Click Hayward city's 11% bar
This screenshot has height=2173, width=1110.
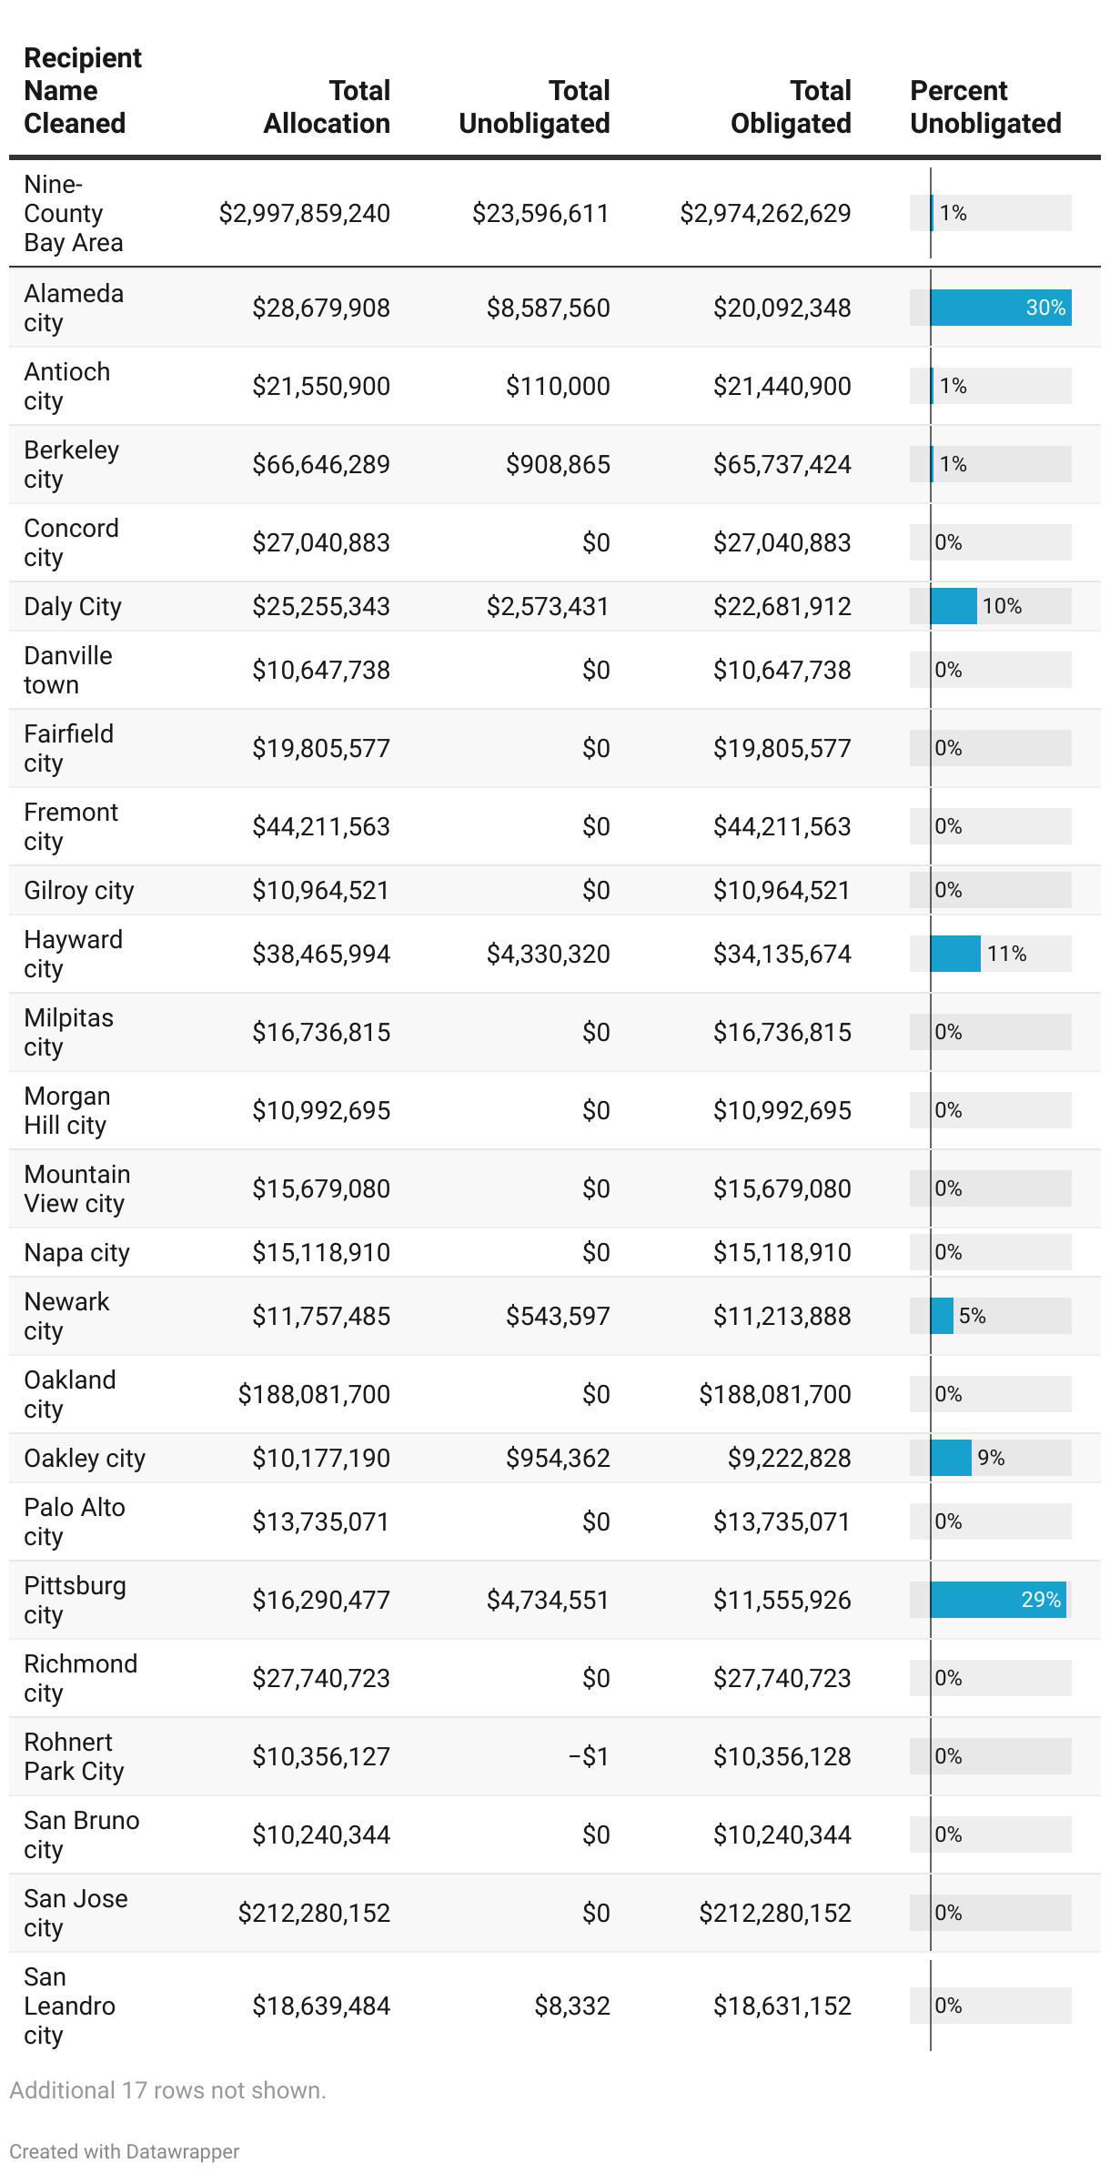click(x=955, y=954)
